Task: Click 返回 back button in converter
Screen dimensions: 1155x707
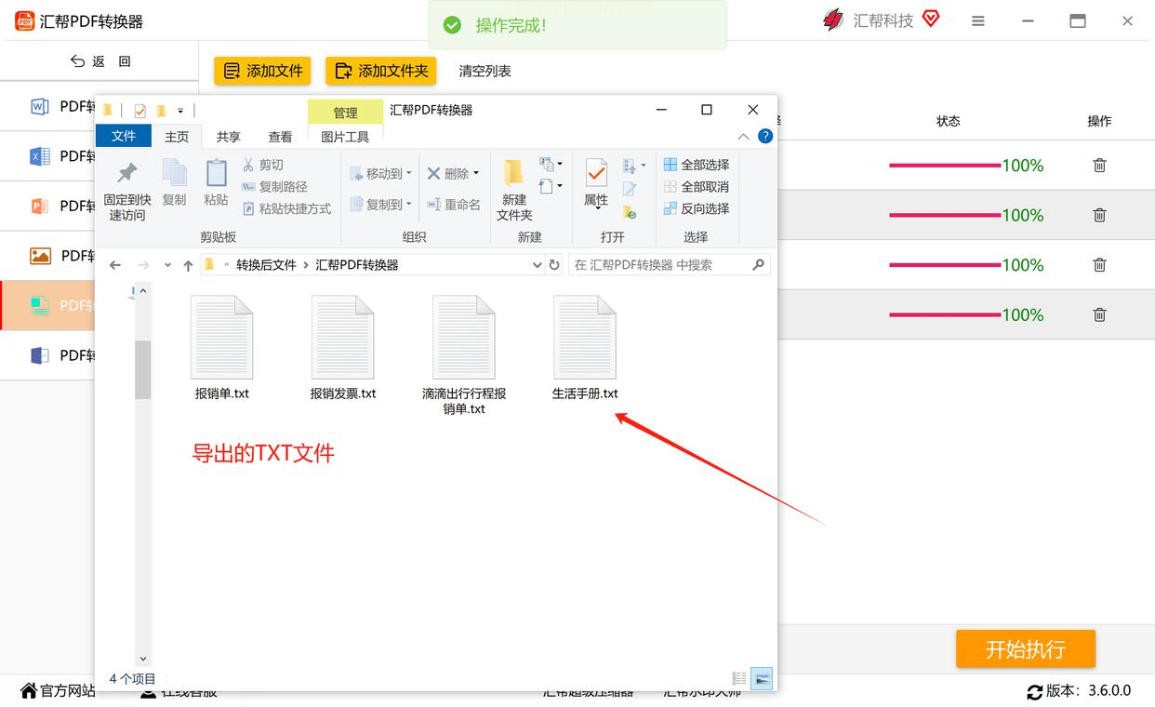Action: (x=100, y=61)
